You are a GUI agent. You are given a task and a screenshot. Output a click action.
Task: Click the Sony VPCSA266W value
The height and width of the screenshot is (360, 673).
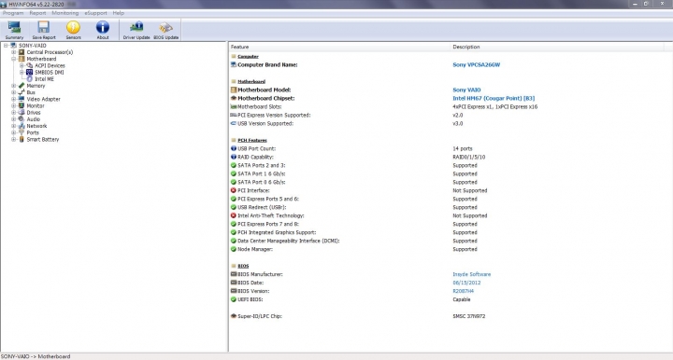(476, 65)
